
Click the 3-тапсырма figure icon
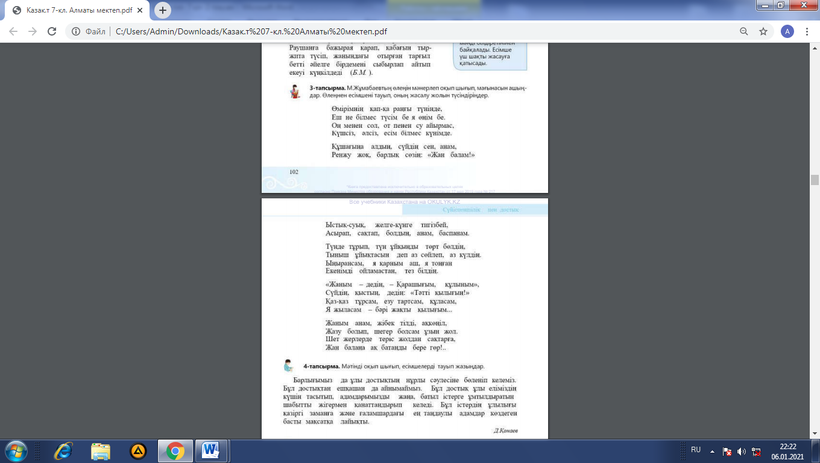[x=295, y=91]
